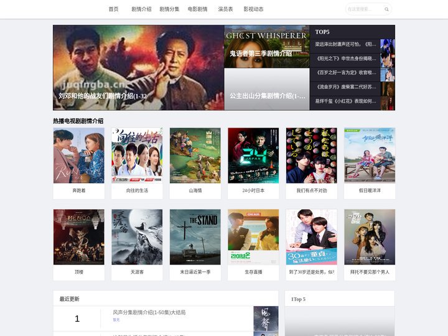This screenshot has width=448, height=336.
Task: Click the 山海情 title text
Action: [x=195, y=190]
